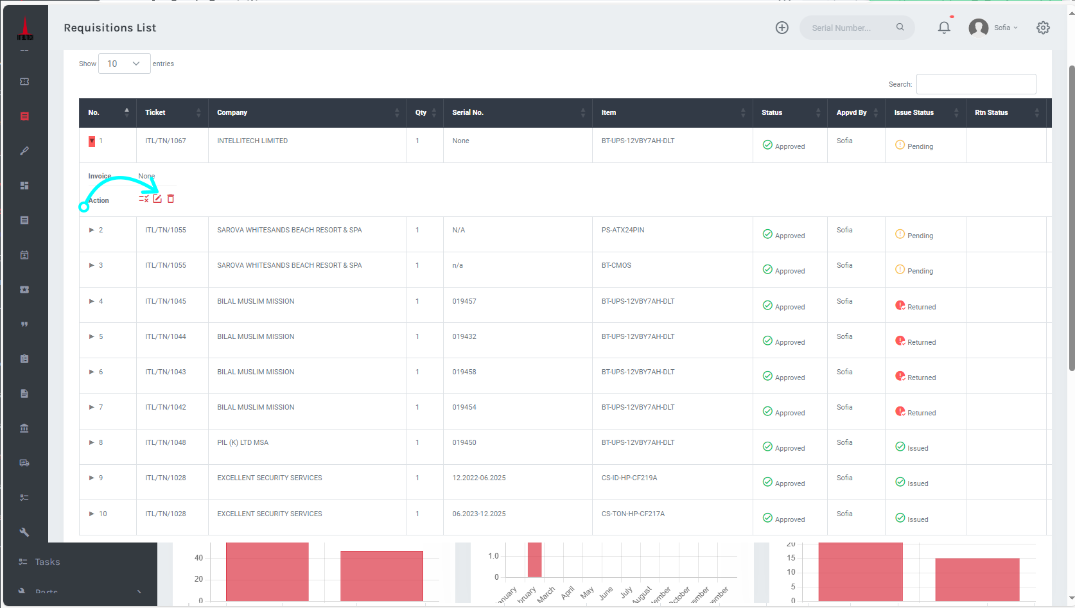Sort table by Company column header

point(307,112)
